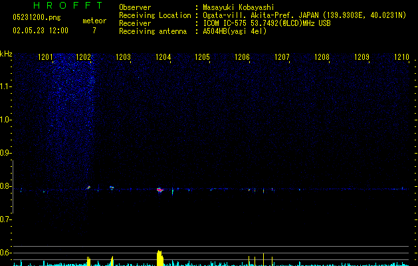Click the 0.7 kHz axis label
This screenshot has width=418, height=266.
tap(5, 219)
